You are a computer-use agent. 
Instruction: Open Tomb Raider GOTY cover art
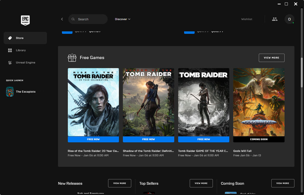coord(204,102)
